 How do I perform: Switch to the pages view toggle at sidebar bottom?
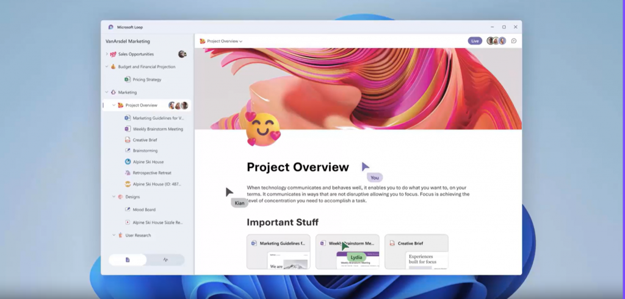(128, 259)
